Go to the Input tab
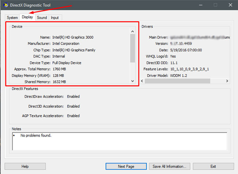Viewport: 238px width, 174px height. [55, 18]
